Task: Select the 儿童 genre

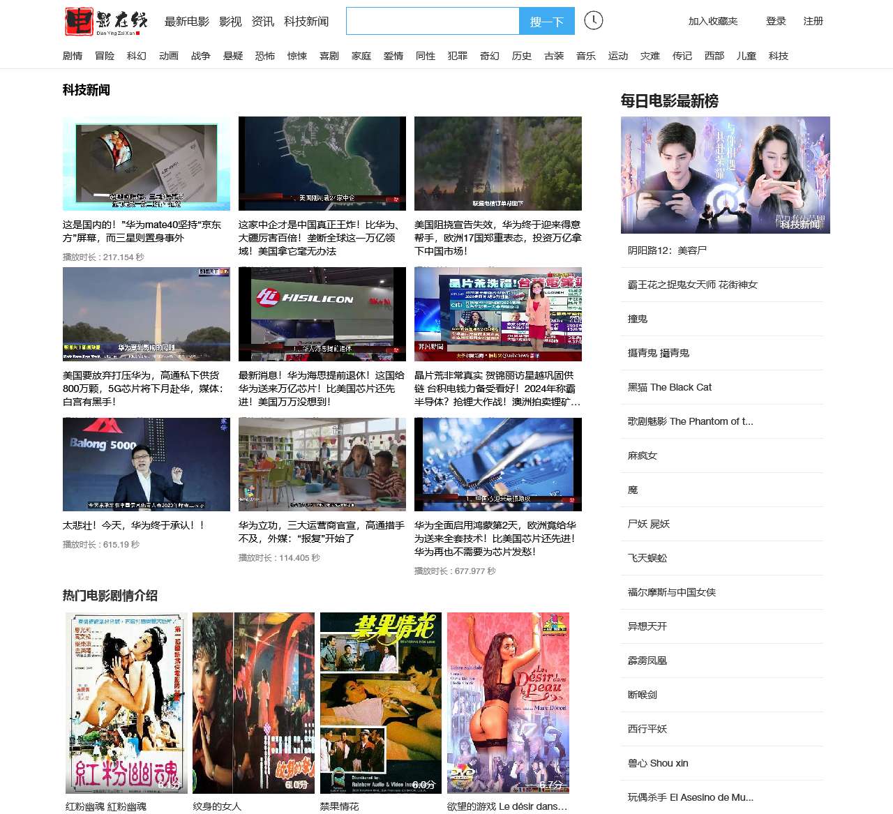Action: [746, 56]
